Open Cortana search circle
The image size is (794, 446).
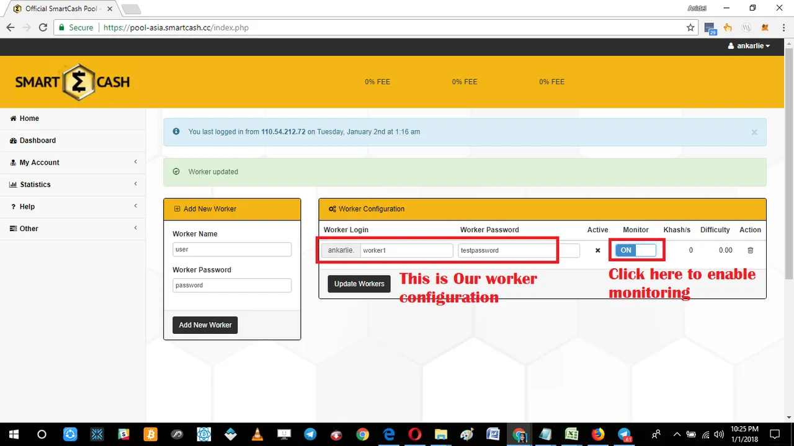tap(42, 434)
